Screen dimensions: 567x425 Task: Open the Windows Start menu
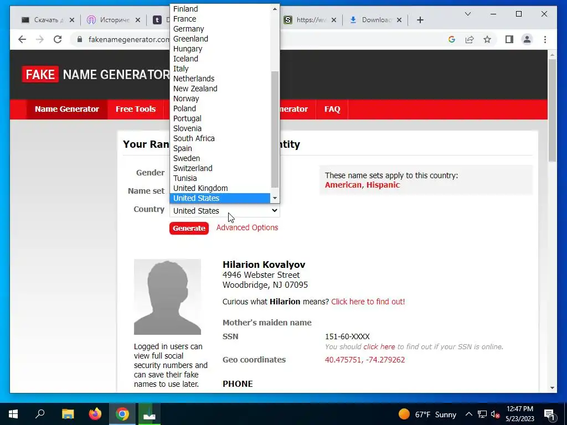pyautogui.click(x=13, y=414)
